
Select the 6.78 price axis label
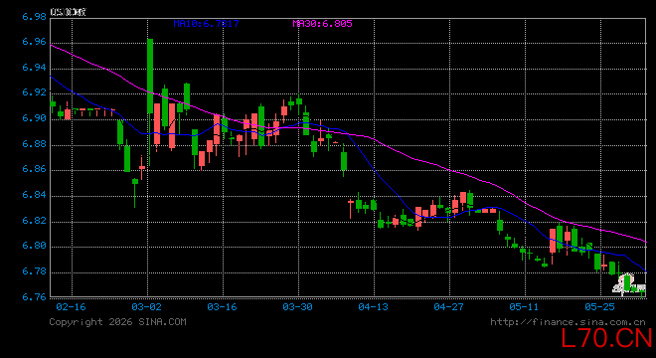tap(34, 271)
